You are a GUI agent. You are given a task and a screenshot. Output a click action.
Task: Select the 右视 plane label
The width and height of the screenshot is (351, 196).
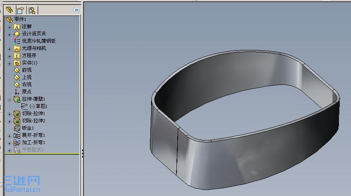click(27, 84)
